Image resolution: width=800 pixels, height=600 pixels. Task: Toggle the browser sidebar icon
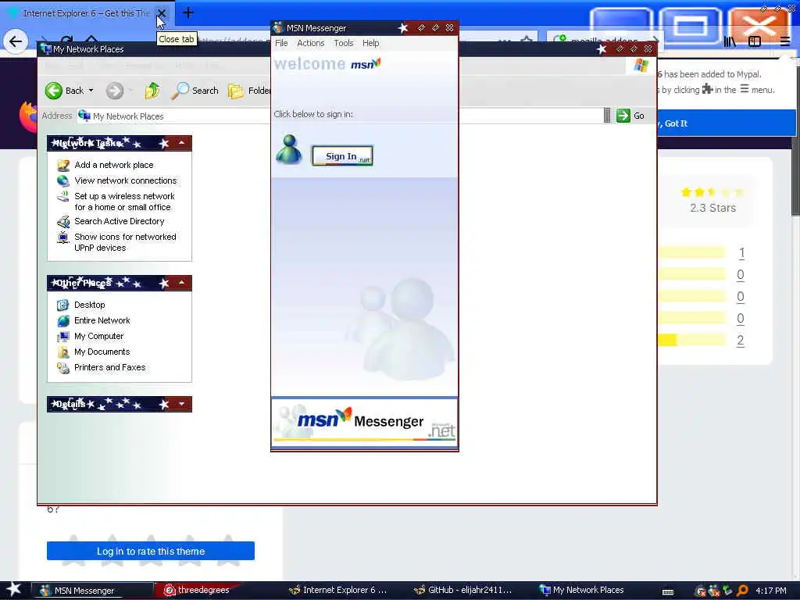tap(755, 42)
